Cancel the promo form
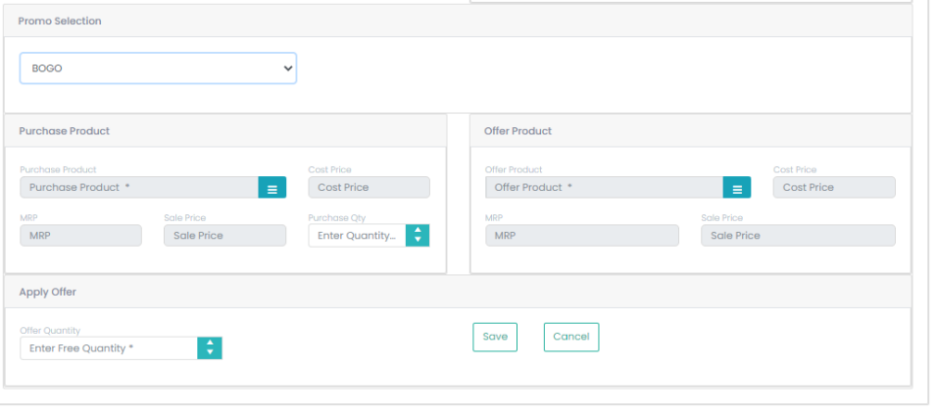The image size is (936, 412). tap(571, 337)
